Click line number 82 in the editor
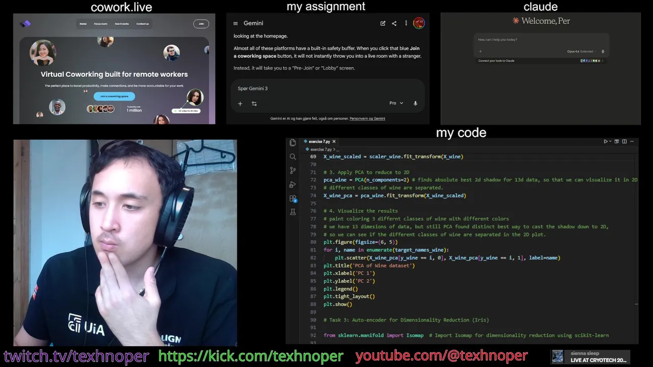 coord(313,257)
